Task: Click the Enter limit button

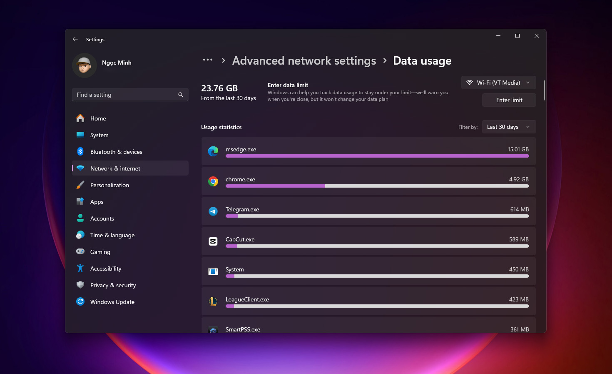Action: [509, 100]
